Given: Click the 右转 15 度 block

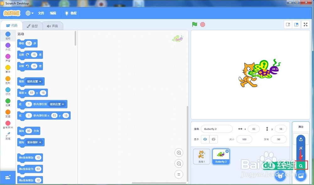Looking at the screenshot, I should 30,55.
